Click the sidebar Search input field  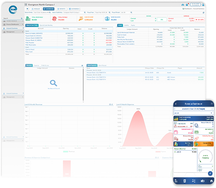pos(12,18)
